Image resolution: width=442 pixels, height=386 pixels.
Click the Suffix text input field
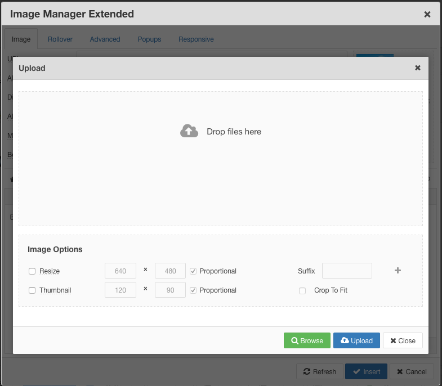pyautogui.click(x=347, y=271)
